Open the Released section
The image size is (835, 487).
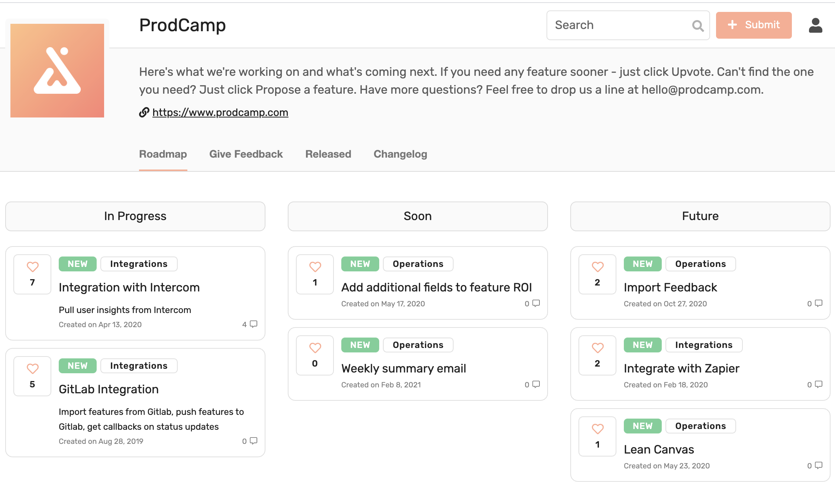328,154
